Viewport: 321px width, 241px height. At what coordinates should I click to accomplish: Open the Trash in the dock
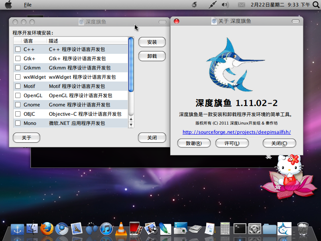303,229
